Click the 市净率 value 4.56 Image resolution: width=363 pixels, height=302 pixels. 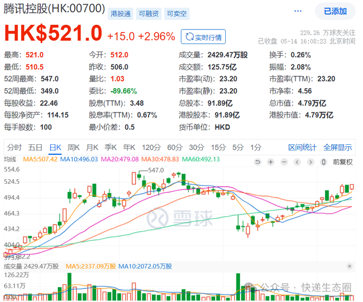305,91
